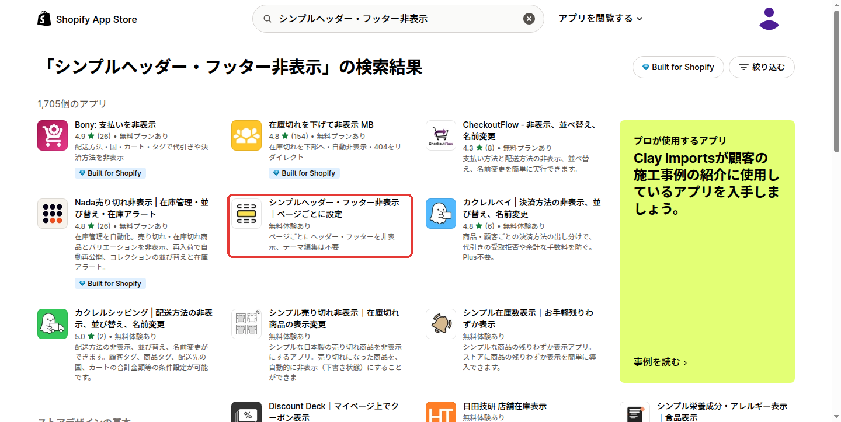Screen dimensions: 841x422
Task: Open the シンプル在庫数表示 bell app icon
Action: (x=441, y=324)
